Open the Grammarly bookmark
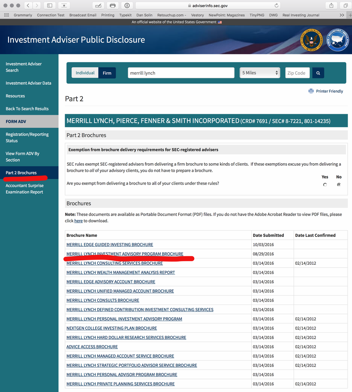Screen dimensions: 352x392 pyautogui.click(x=23, y=15)
